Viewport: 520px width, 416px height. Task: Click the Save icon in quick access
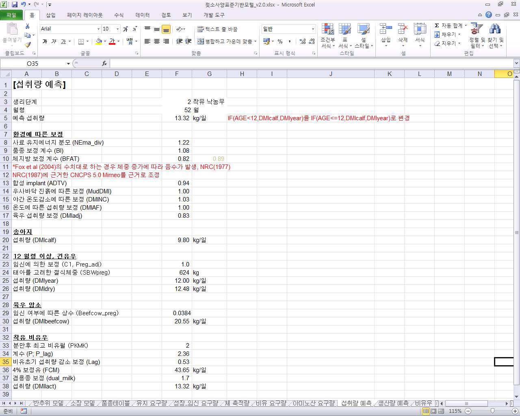click(x=15, y=4)
